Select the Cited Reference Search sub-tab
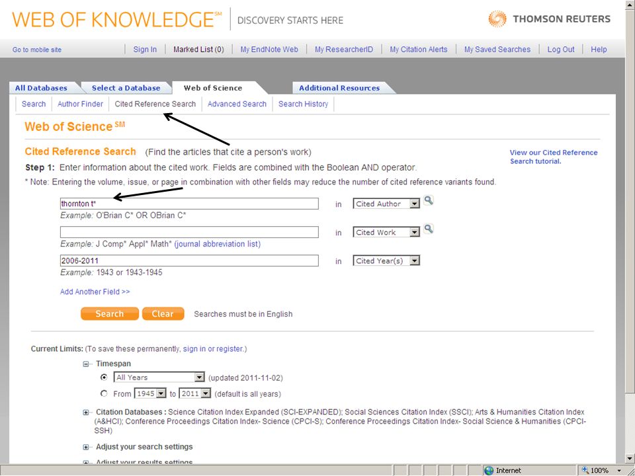This screenshot has height=476, width=635. pos(155,104)
